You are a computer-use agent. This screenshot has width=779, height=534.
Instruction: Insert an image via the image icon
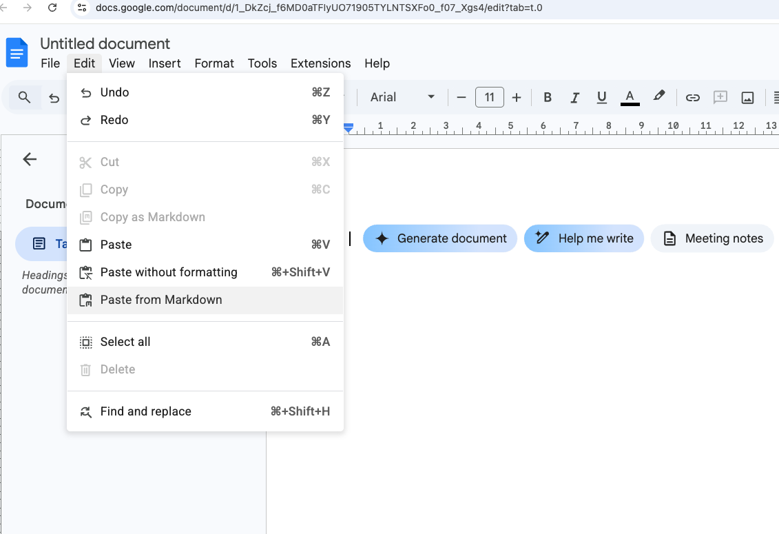point(747,97)
